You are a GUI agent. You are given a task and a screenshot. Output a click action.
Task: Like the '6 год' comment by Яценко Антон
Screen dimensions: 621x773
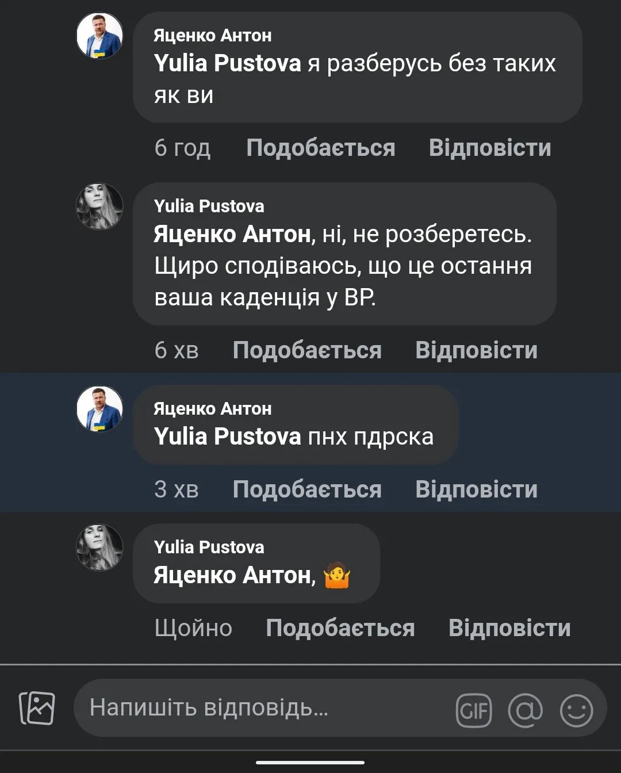tap(320, 148)
